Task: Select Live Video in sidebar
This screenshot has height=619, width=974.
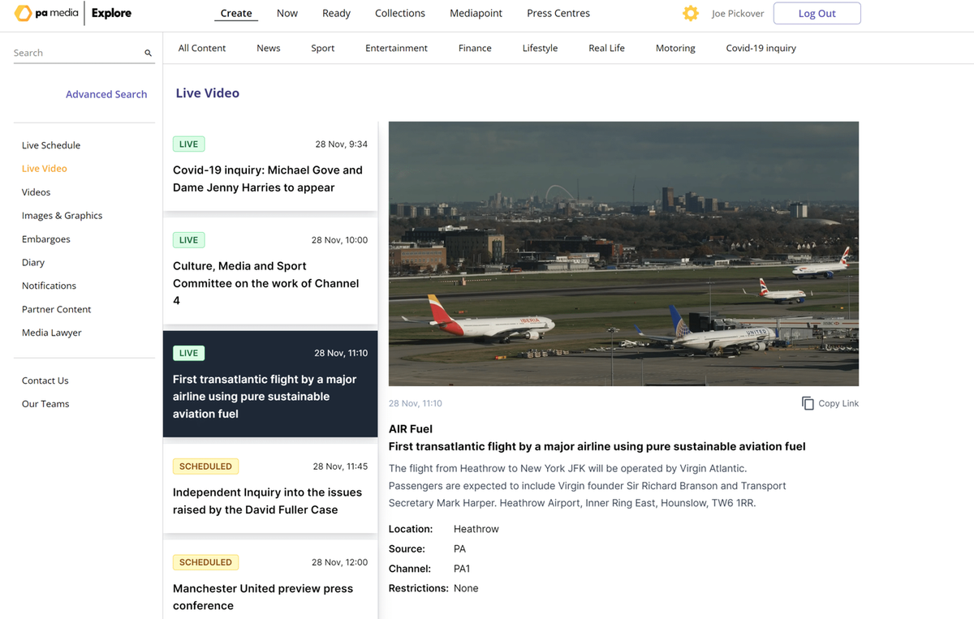Action: pyautogui.click(x=45, y=169)
